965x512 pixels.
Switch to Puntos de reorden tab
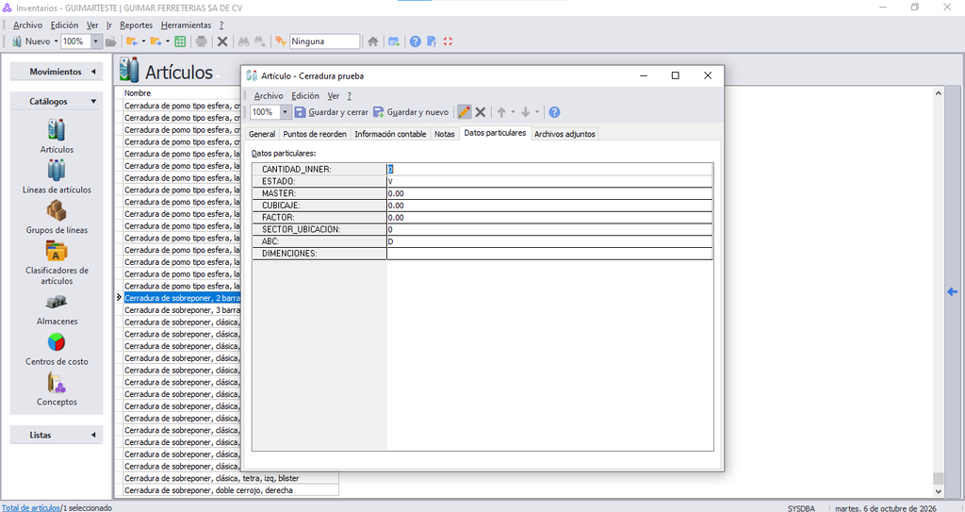315,134
